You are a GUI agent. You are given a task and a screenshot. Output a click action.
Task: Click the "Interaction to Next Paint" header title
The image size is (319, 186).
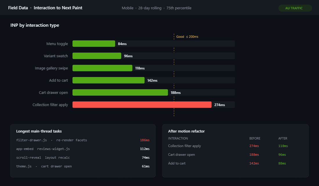(x=58, y=8)
